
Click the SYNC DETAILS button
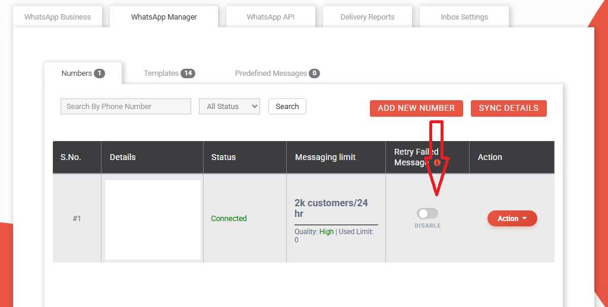tap(508, 108)
